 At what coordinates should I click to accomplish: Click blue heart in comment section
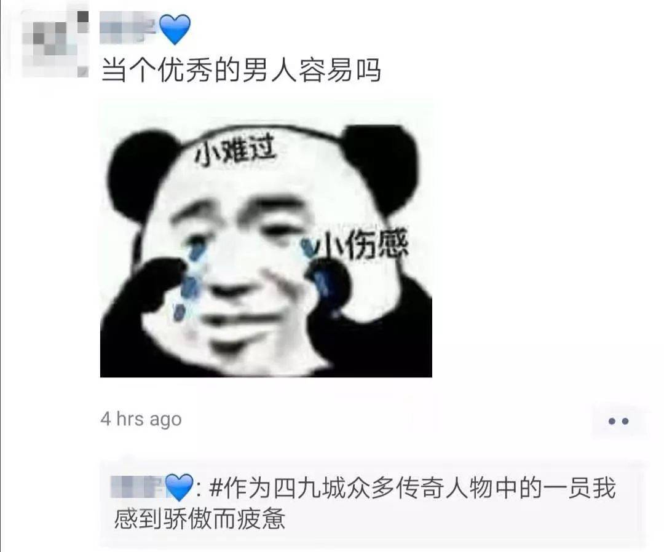[x=179, y=487]
